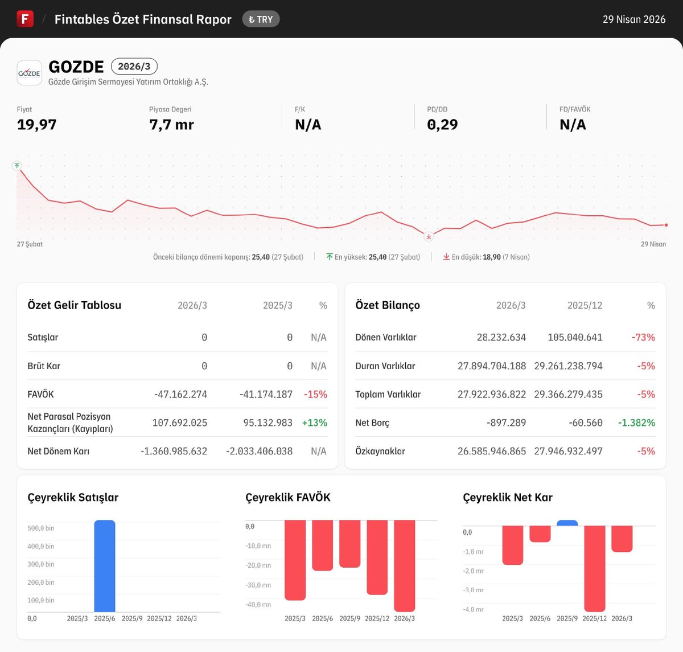Click prior-year net profit -2.033.406.038
The height and width of the screenshot is (652, 683).
click(x=260, y=452)
